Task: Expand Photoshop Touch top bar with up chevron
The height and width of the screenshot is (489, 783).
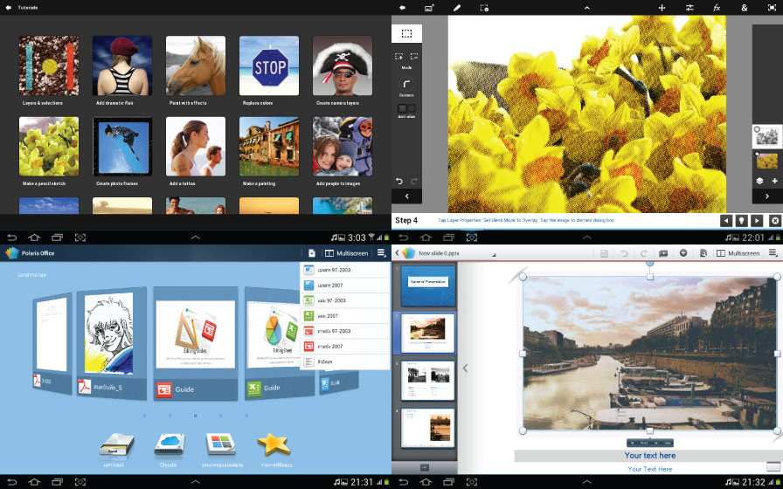Action: tap(587, 238)
